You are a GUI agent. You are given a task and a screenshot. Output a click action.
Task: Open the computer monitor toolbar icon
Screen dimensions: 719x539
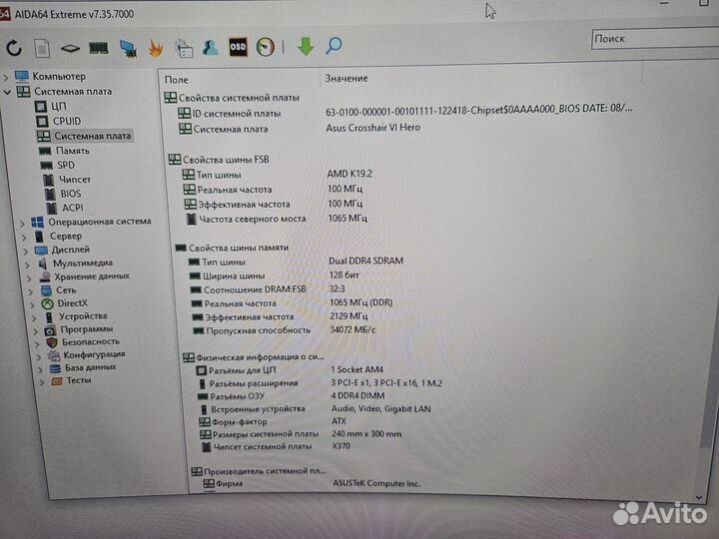click(x=128, y=49)
